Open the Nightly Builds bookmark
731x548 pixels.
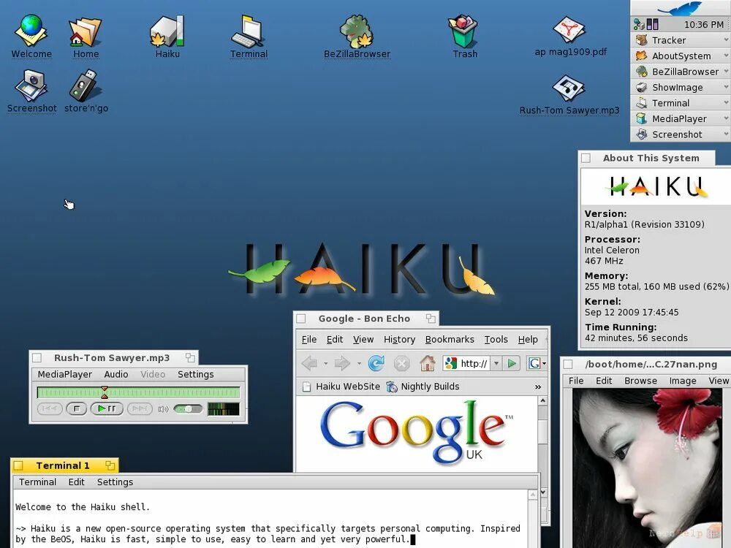pyautogui.click(x=423, y=387)
